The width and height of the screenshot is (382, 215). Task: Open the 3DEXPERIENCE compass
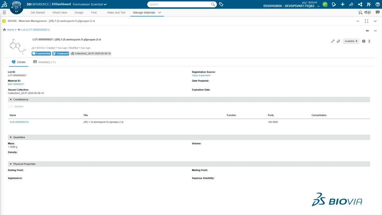click(16, 7)
